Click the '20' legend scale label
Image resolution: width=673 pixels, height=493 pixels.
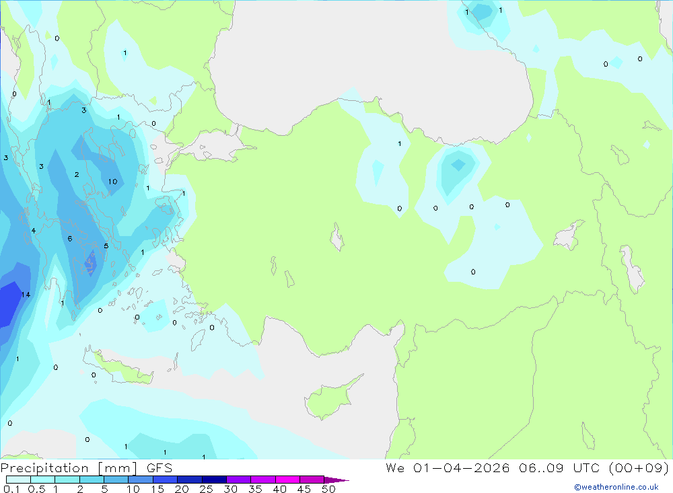(182, 489)
